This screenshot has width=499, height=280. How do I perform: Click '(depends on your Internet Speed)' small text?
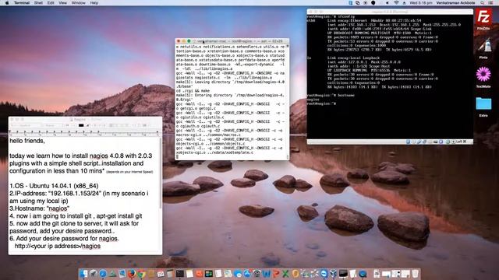click(129, 172)
